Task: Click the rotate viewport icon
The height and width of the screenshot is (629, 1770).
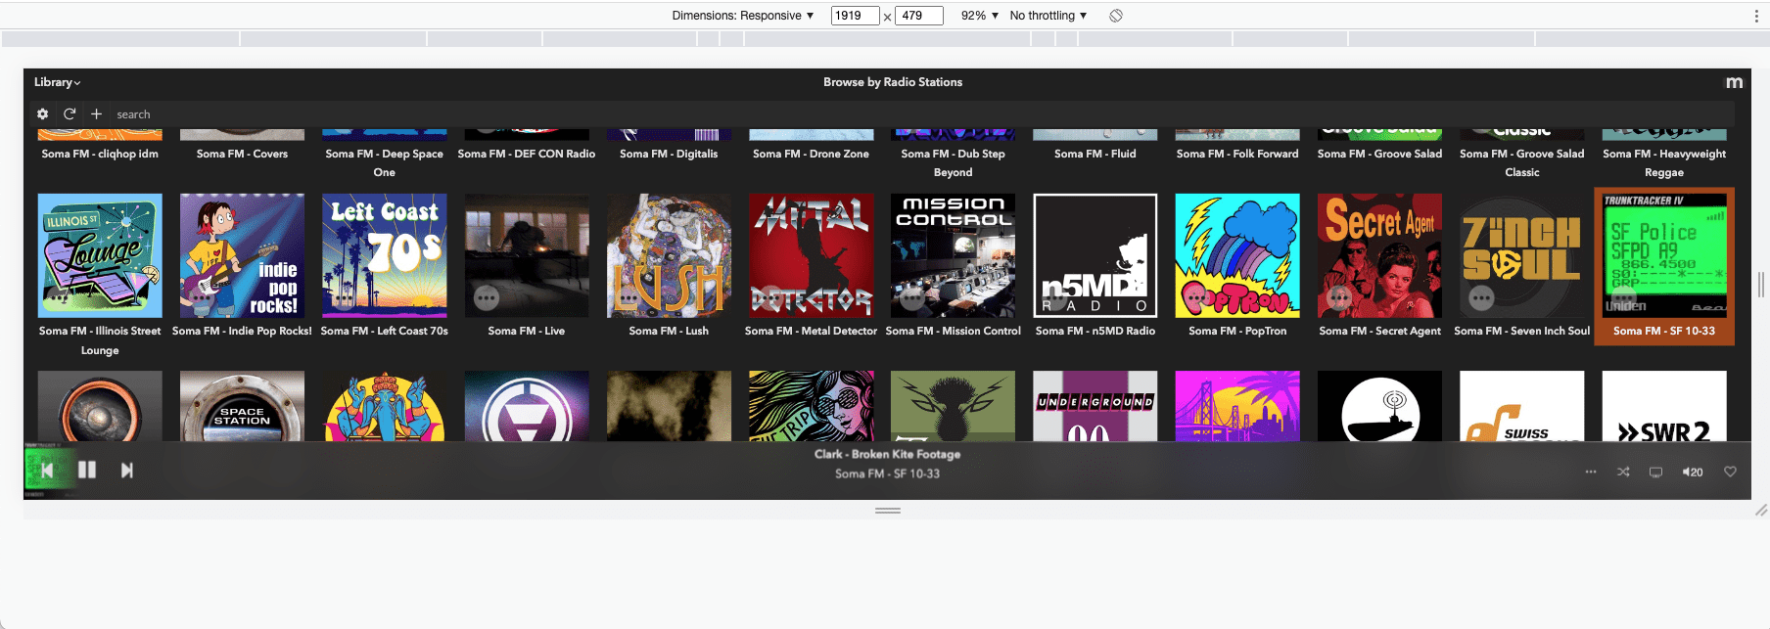Action: pyautogui.click(x=1115, y=16)
